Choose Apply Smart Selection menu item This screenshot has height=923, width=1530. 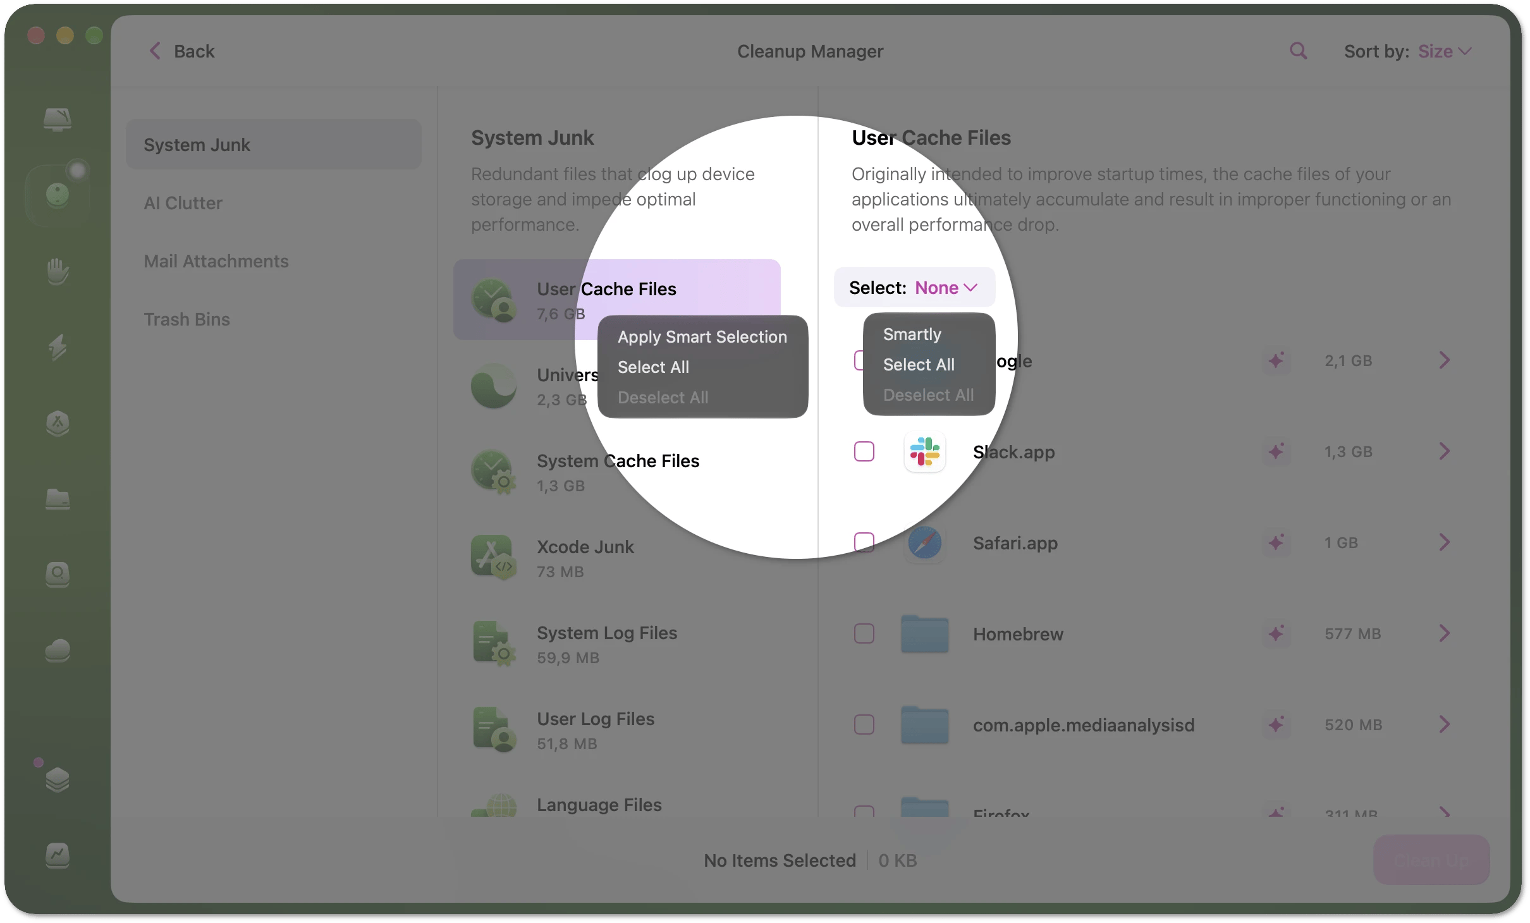point(702,337)
